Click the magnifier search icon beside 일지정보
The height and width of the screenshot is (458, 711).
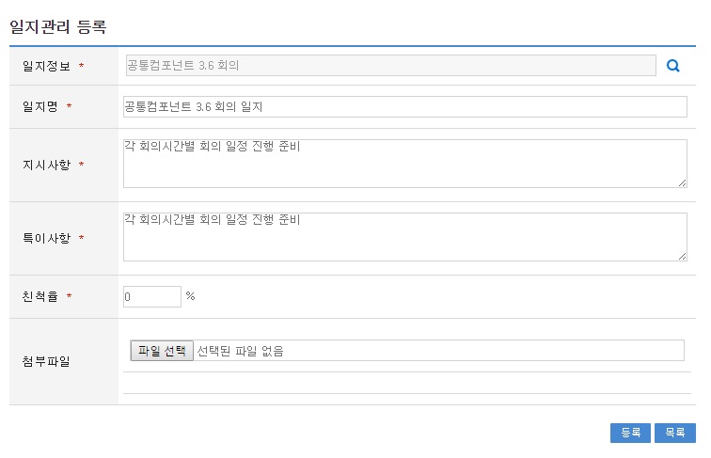click(x=672, y=66)
